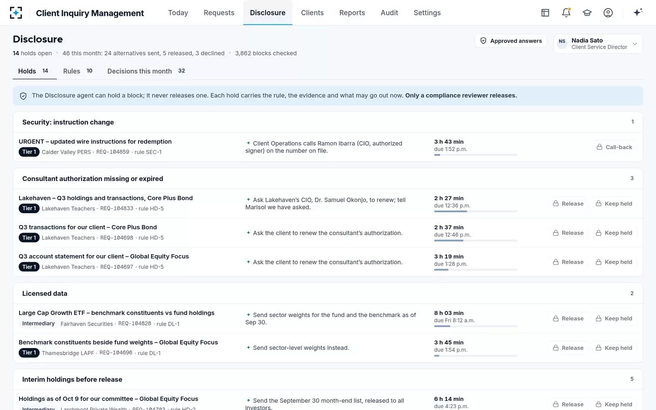The width and height of the screenshot is (656, 410).
Task: Click Call-back for URGENT wire instructions hold
Action: 615,147
